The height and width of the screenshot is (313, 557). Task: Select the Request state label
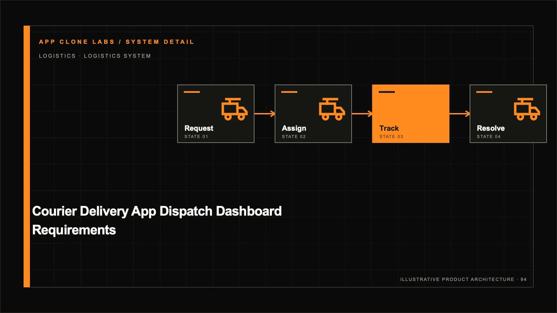pos(199,128)
